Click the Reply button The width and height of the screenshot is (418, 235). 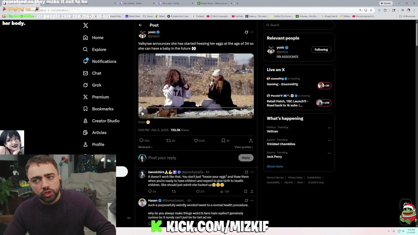[x=246, y=158]
